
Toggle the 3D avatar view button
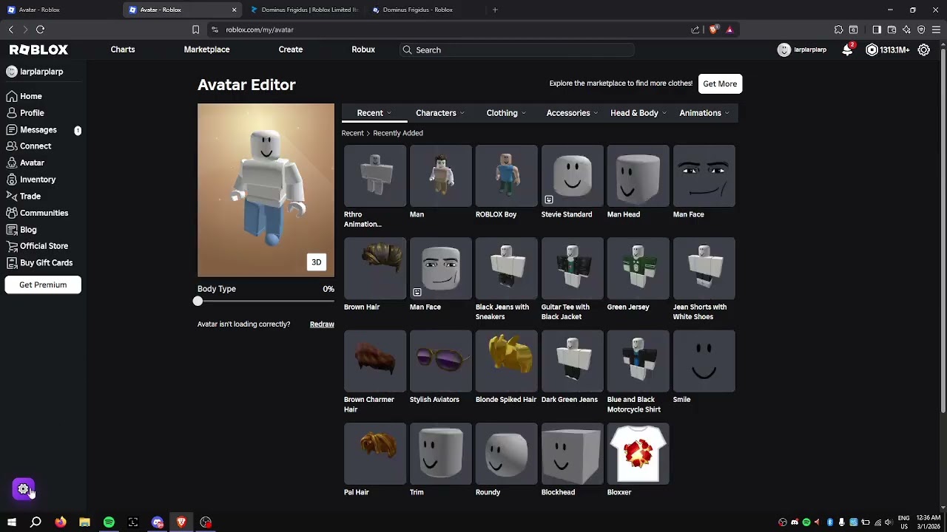317,262
